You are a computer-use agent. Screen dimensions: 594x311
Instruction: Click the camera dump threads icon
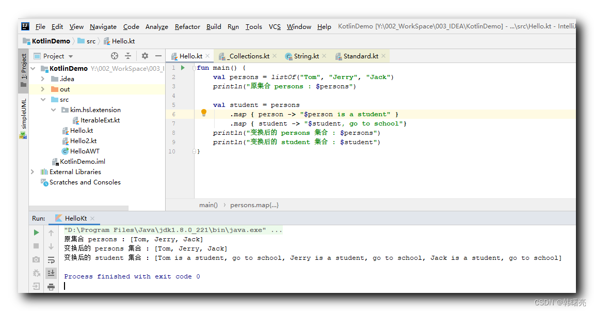pyautogui.click(x=36, y=260)
